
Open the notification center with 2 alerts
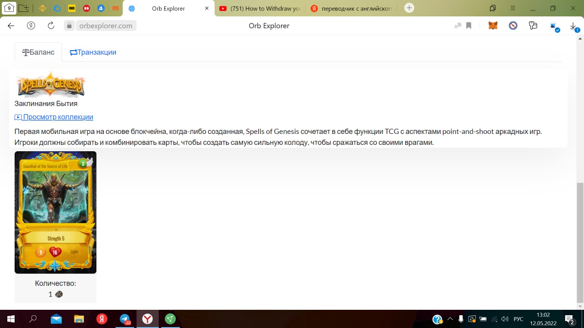pos(569,319)
